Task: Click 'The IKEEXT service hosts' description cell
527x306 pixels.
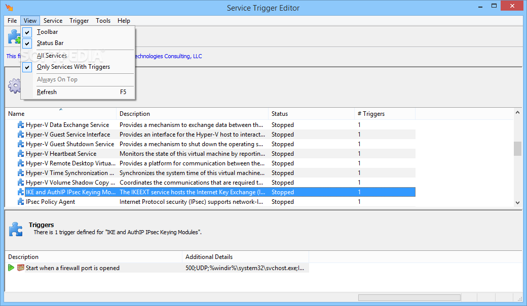Action: [192, 192]
